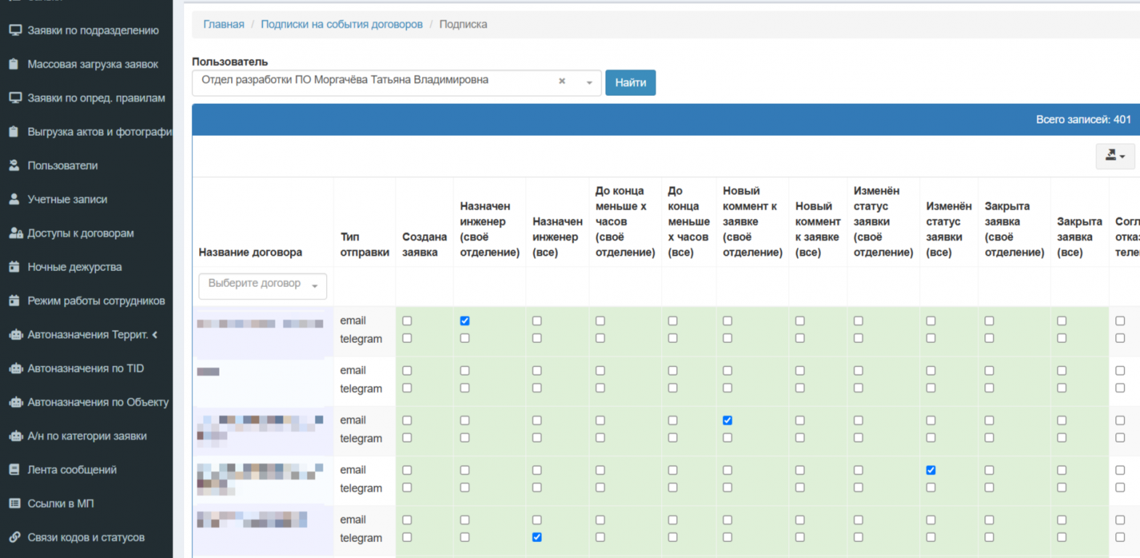
Task: Open the Выберите договор filter dropdown
Action: tap(262, 286)
